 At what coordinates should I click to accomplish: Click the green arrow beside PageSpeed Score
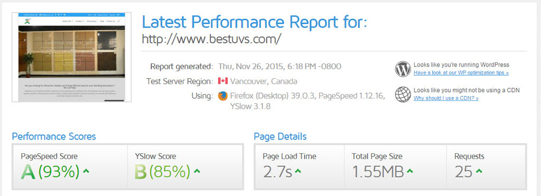pos(86,171)
